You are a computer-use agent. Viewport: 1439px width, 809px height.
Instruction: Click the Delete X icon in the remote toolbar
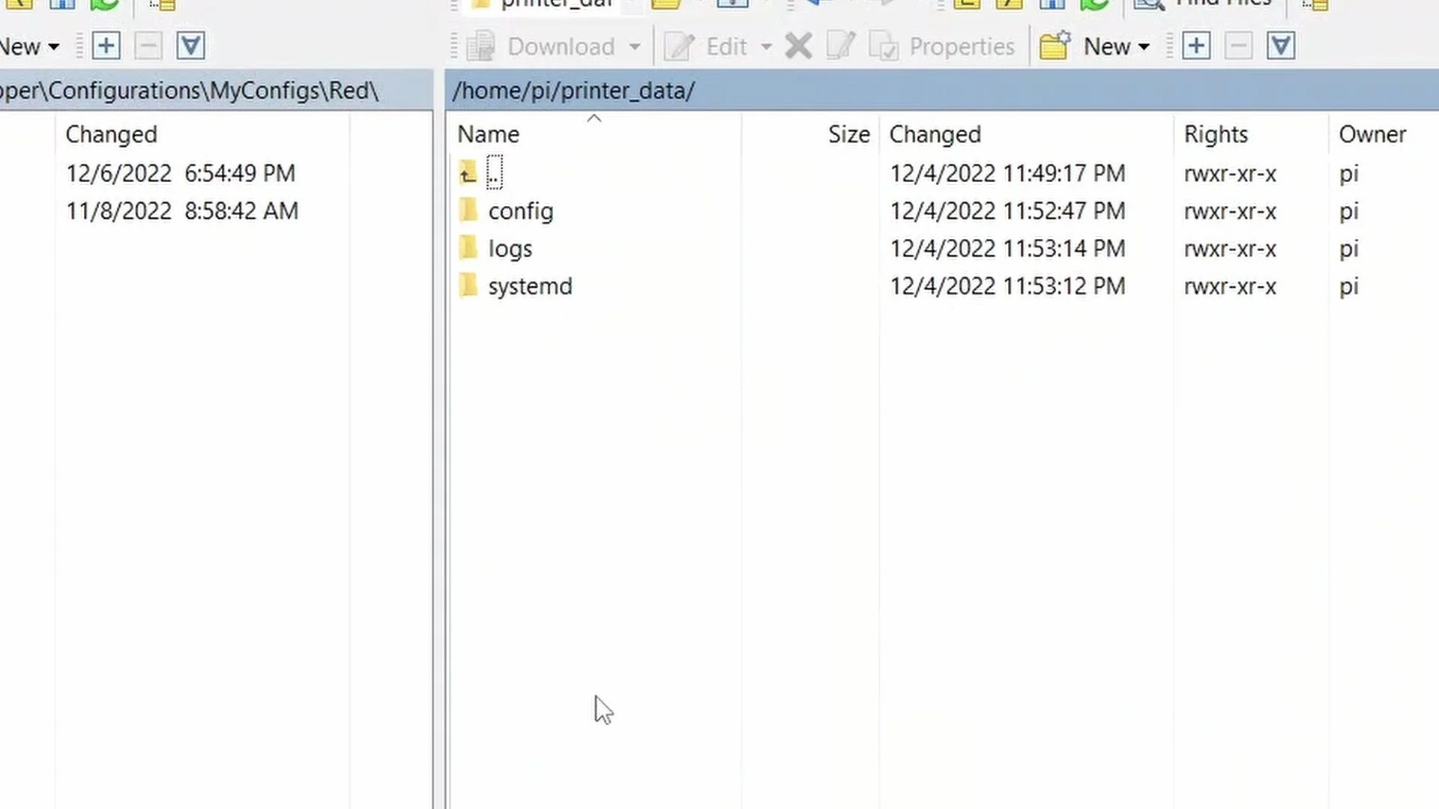tap(798, 46)
